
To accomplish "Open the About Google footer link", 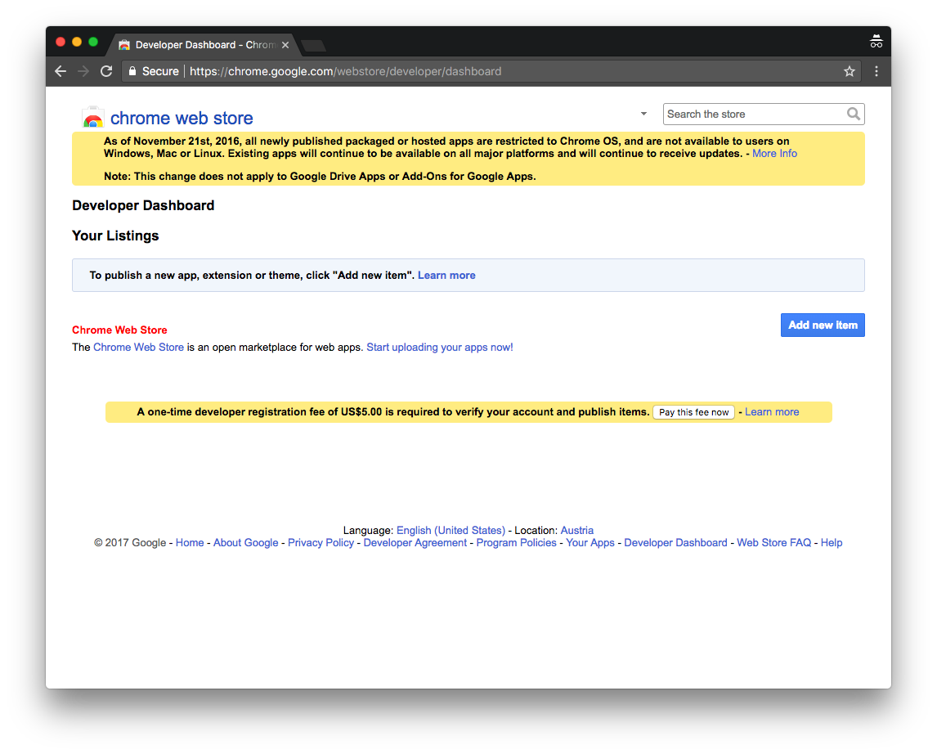I will tap(245, 542).
